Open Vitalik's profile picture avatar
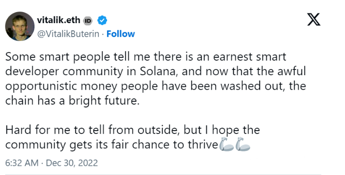The image size is (345, 175). tap(20, 26)
